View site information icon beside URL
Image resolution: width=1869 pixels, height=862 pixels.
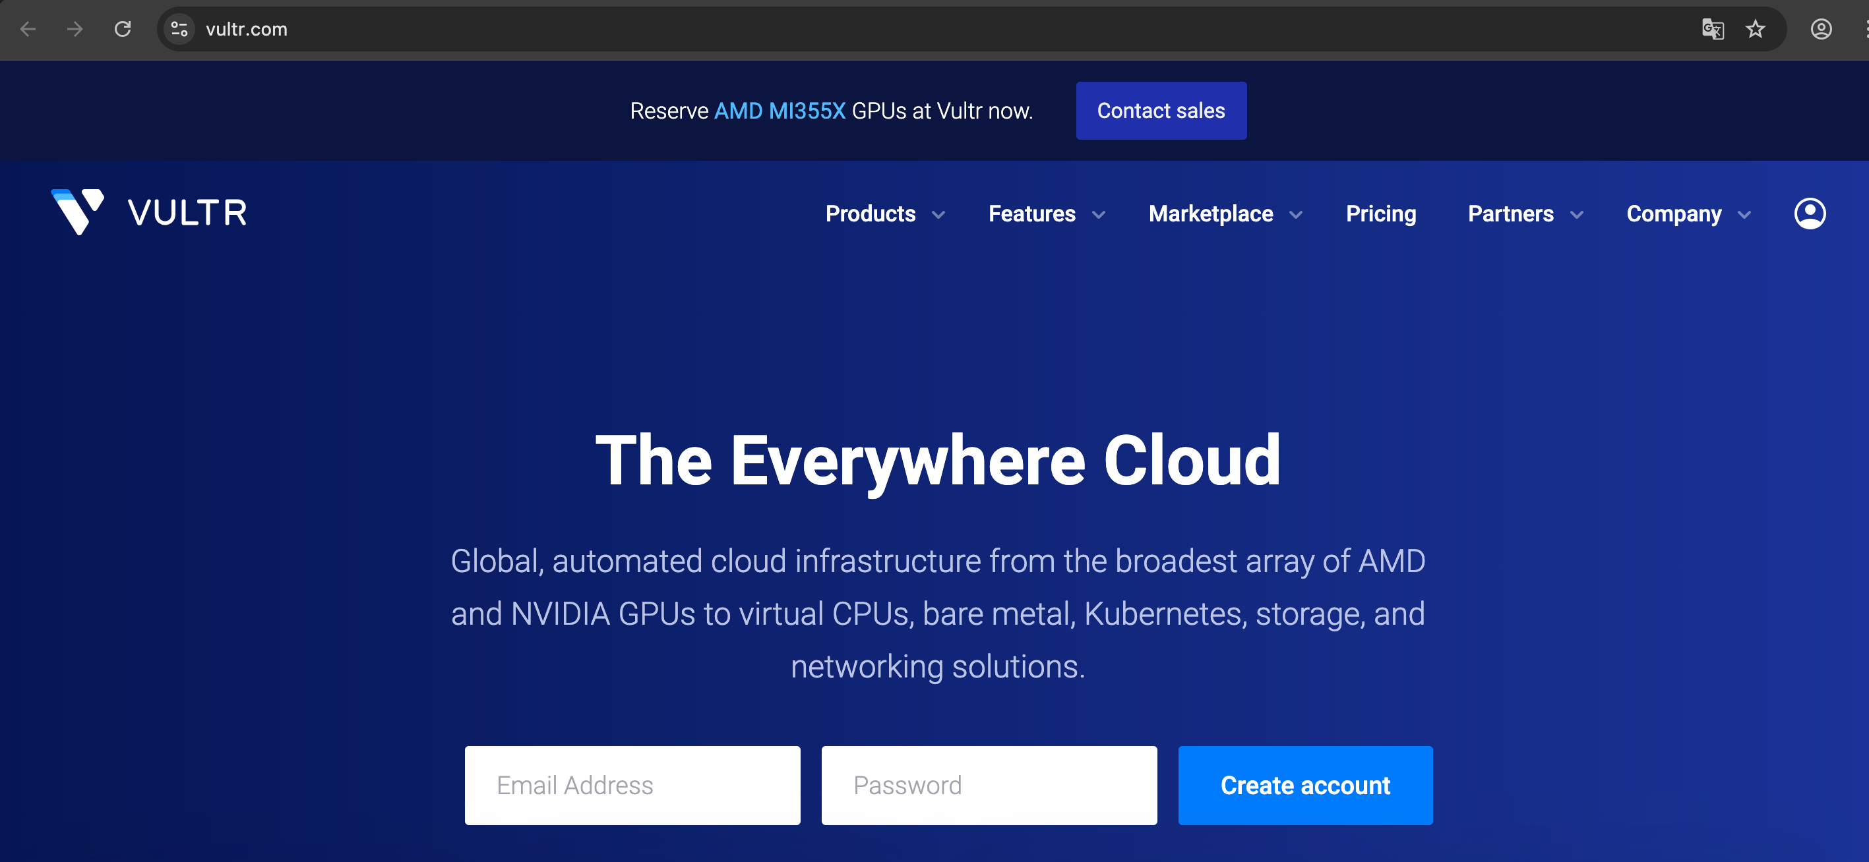coord(179,29)
